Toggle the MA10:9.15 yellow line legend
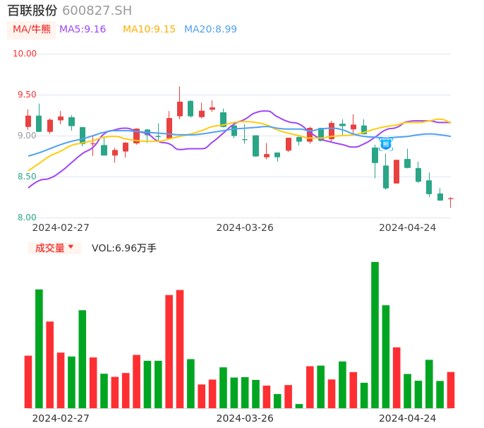Viewport: 484px width, 428px height. pyautogui.click(x=149, y=30)
